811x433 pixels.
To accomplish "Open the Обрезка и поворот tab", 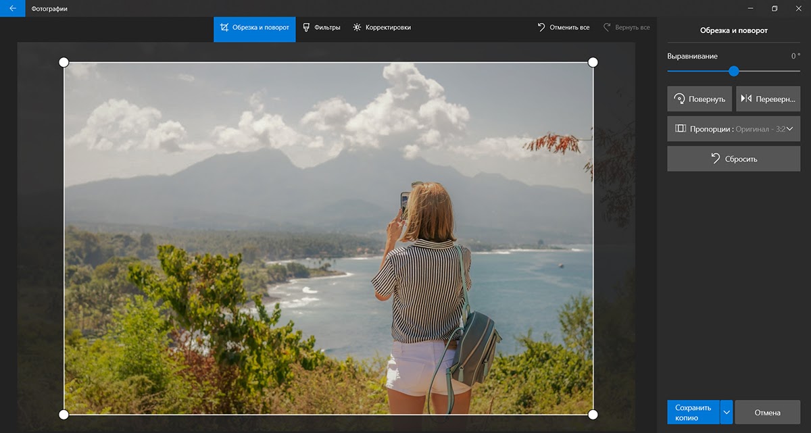I will 255,28.
